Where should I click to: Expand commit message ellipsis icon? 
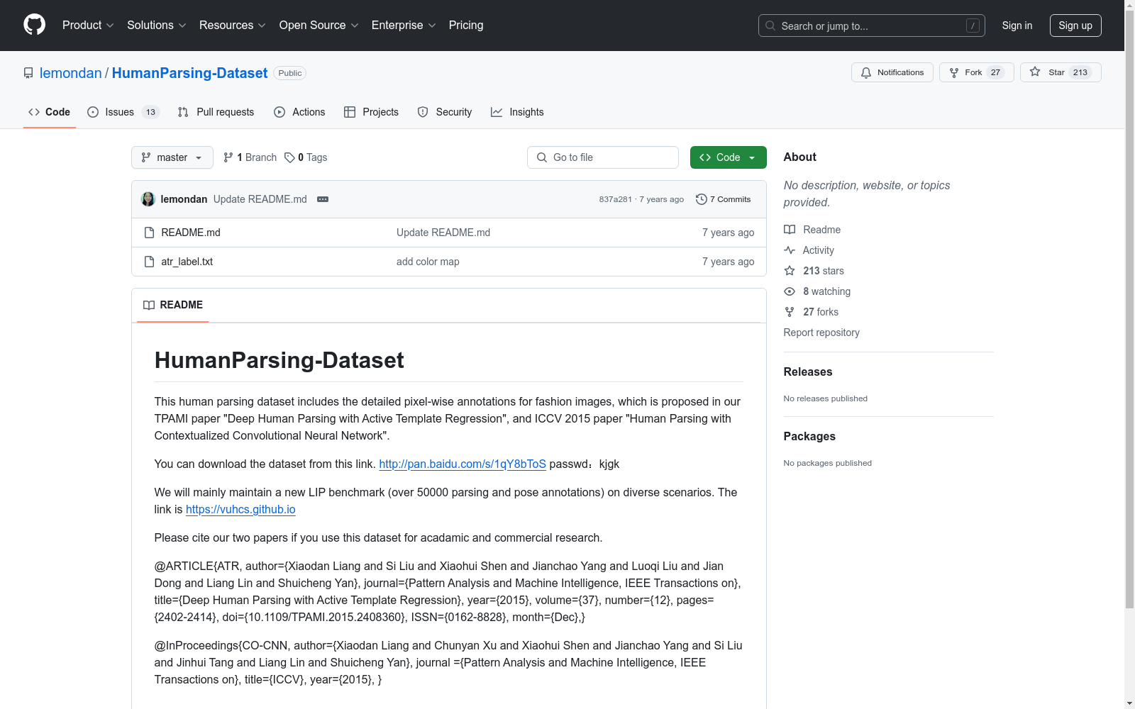point(323,199)
